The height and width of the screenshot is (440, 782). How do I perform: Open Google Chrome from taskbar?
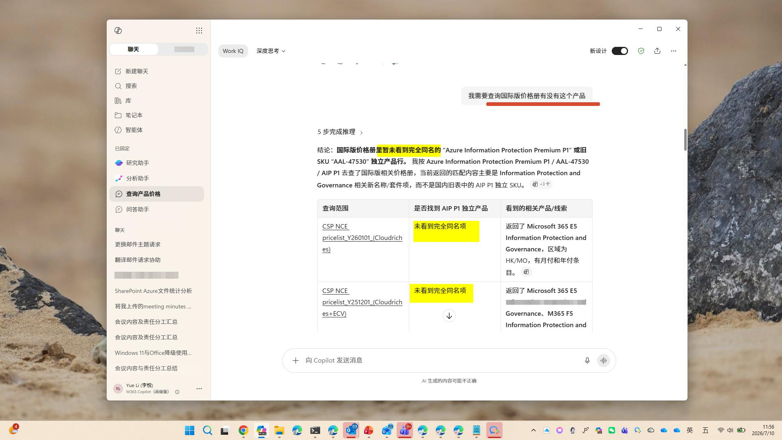(243, 430)
